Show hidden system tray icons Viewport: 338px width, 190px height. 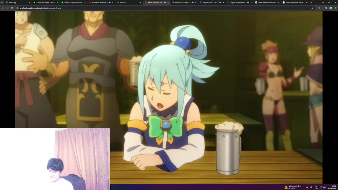point(307,187)
